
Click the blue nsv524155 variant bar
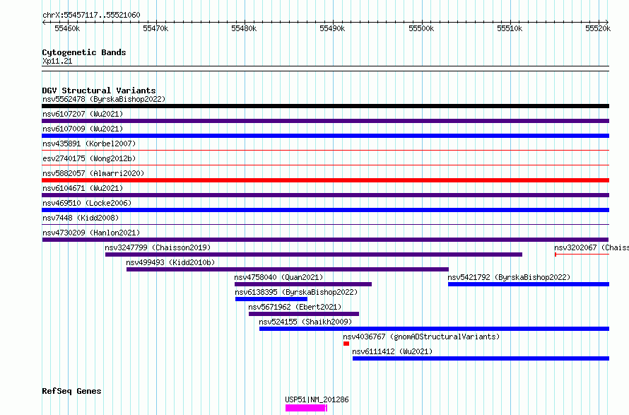(434, 329)
